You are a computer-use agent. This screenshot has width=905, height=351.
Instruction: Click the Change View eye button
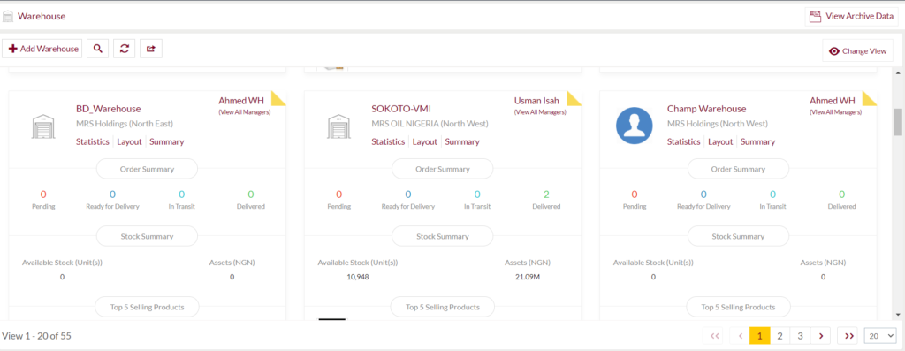[x=857, y=50]
